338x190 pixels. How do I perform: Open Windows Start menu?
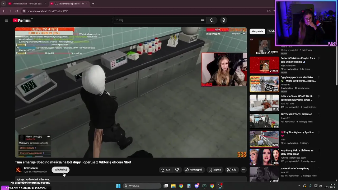[118, 186]
